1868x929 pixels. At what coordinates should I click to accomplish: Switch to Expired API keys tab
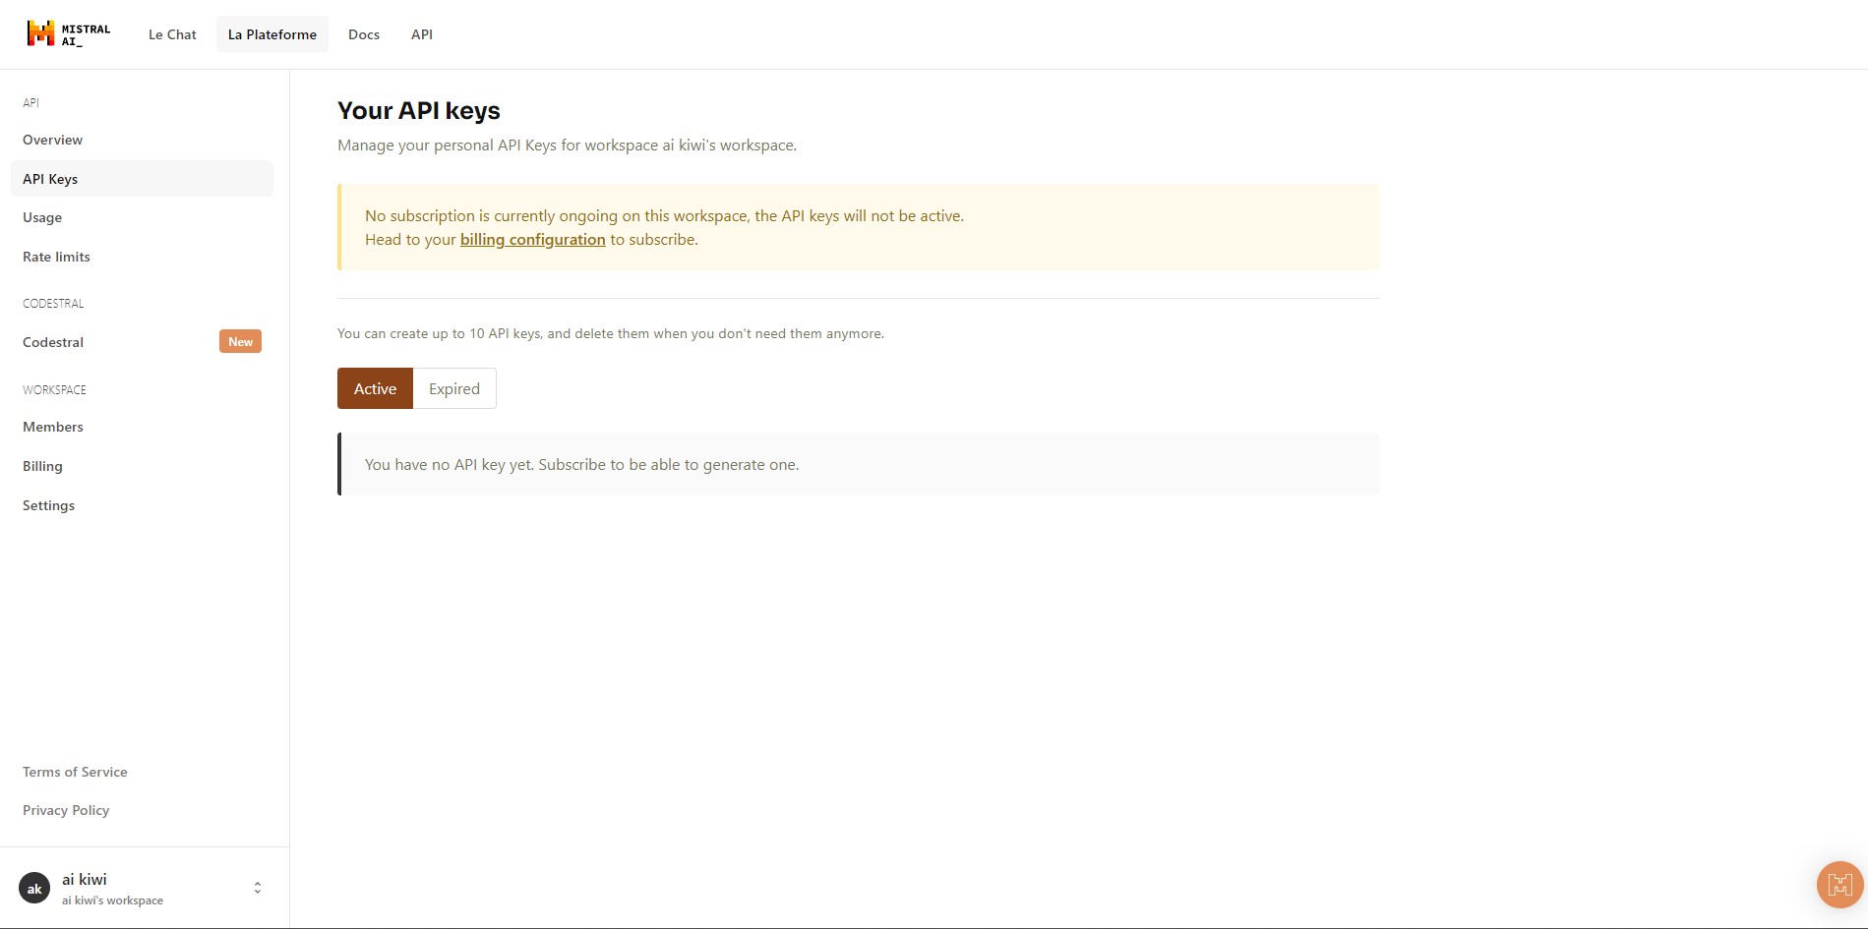pos(454,388)
